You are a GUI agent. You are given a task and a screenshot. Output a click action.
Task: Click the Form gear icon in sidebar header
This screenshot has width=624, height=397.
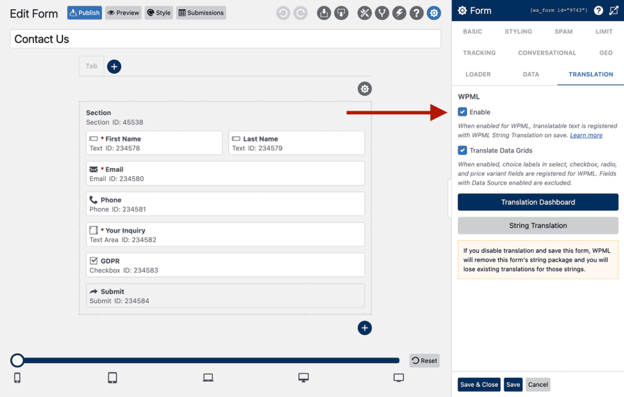coord(463,11)
